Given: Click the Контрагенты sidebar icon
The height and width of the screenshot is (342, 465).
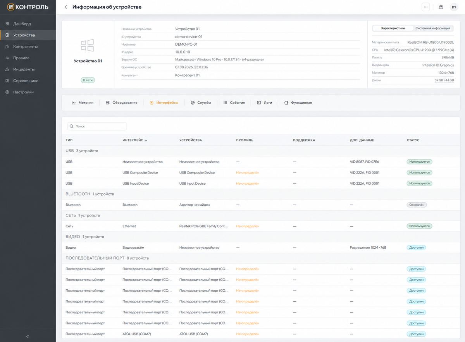Looking at the screenshot, I should tap(7, 46).
